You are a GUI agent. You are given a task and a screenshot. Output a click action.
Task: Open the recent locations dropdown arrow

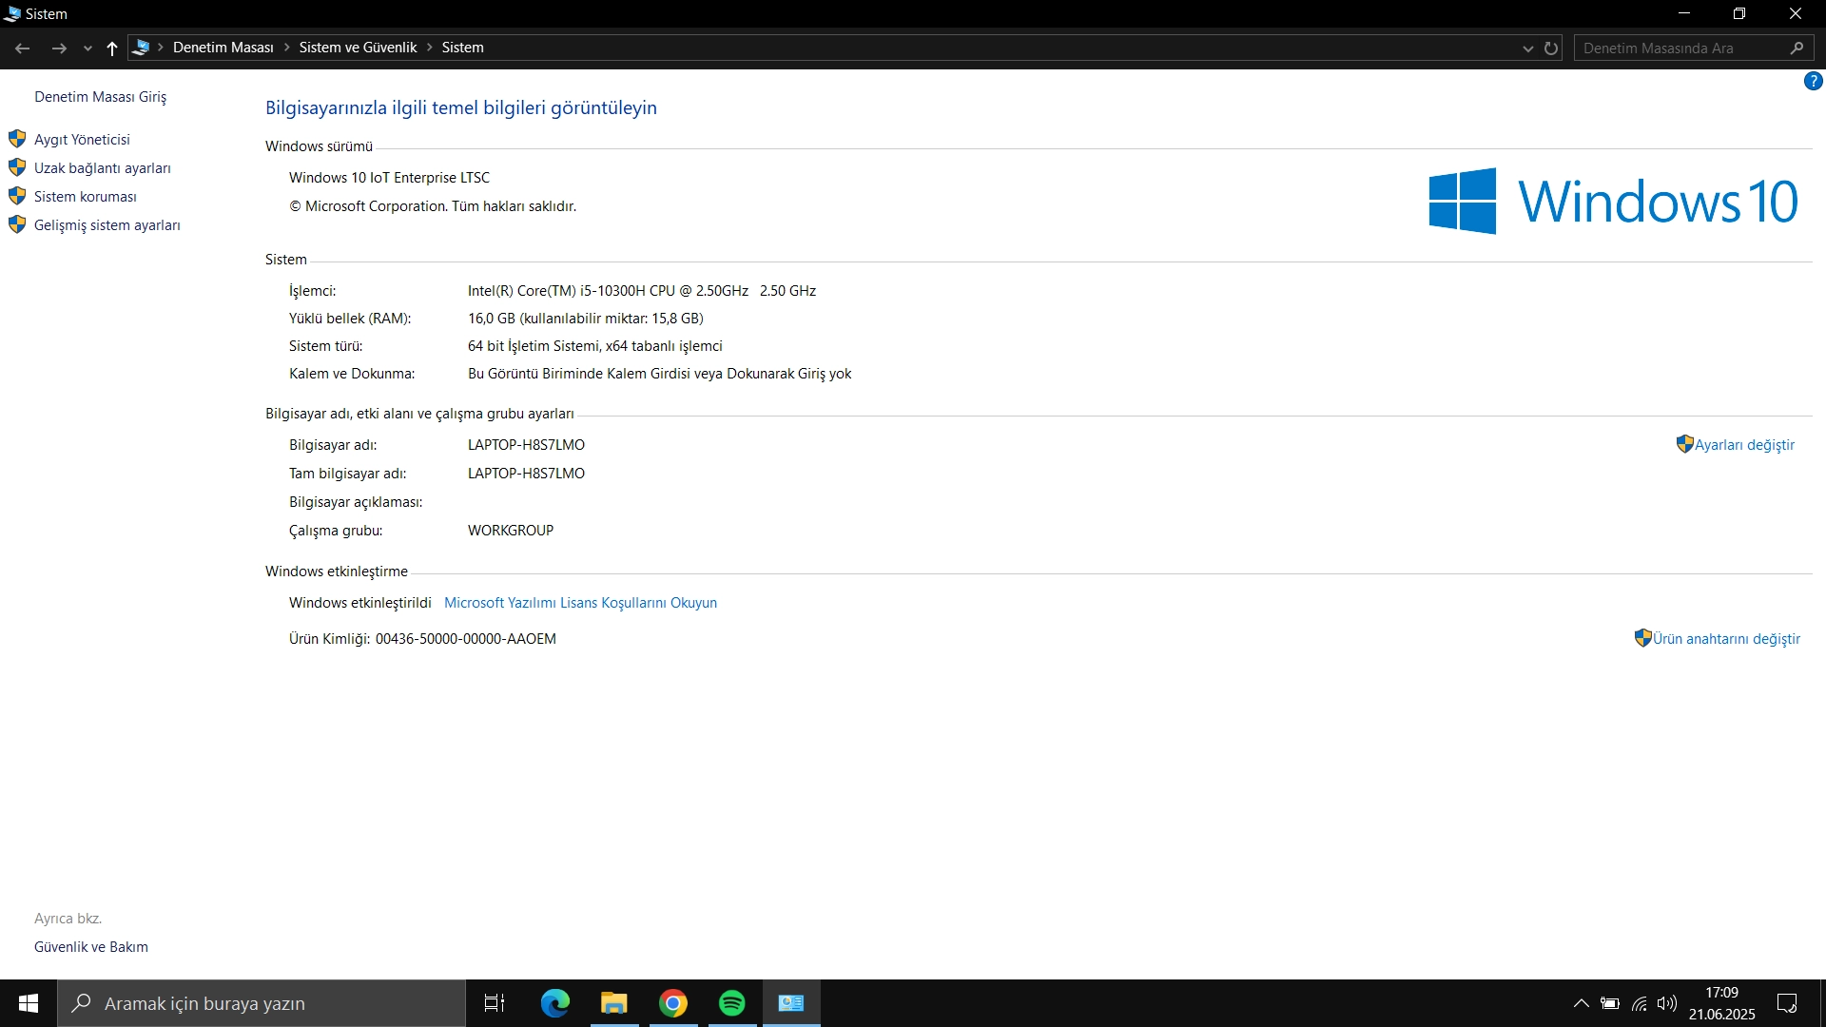(87, 48)
